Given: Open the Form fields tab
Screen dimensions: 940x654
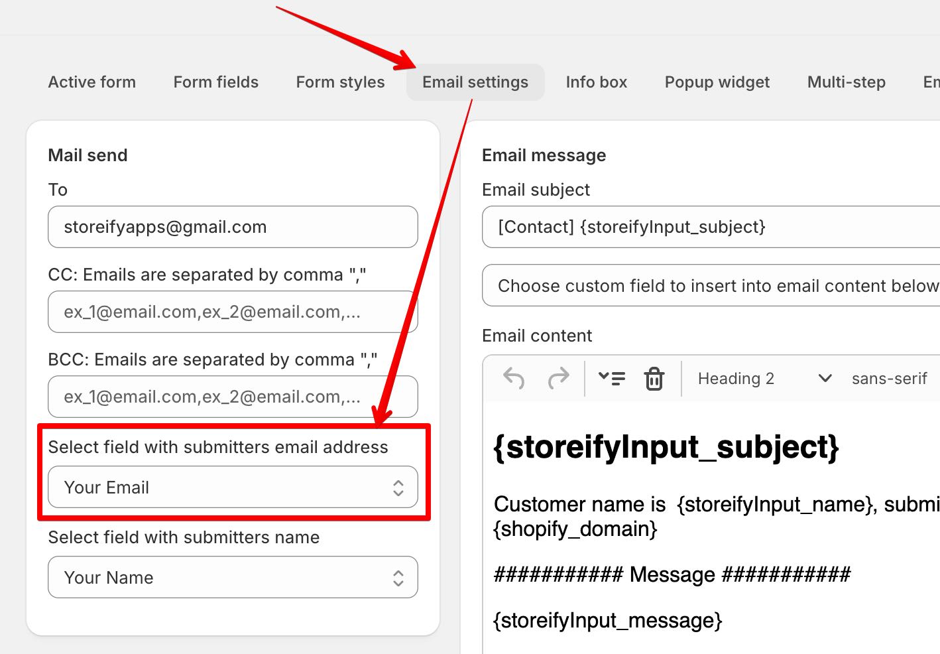Looking at the screenshot, I should click(x=216, y=82).
